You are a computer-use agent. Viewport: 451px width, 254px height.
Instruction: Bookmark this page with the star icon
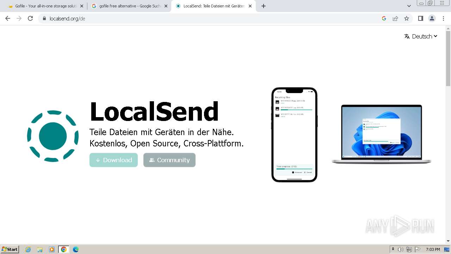[x=407, y=18]
